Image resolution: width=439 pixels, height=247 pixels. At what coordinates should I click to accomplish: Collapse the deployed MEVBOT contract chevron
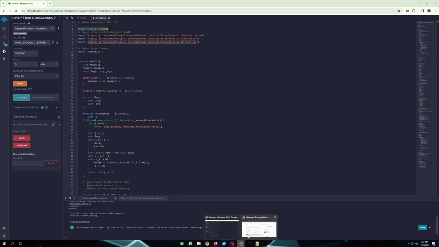pos(14,125)
